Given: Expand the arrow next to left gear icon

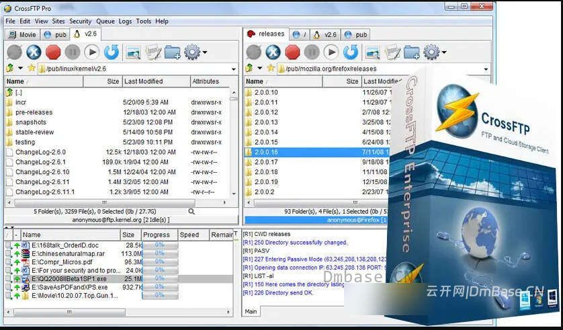Looking at the screenshot, I should [205, 52].
